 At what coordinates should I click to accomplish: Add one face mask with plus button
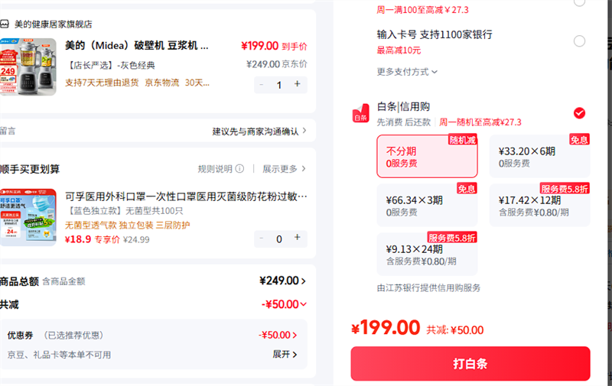pyautogui.click(x=298, y=238)
